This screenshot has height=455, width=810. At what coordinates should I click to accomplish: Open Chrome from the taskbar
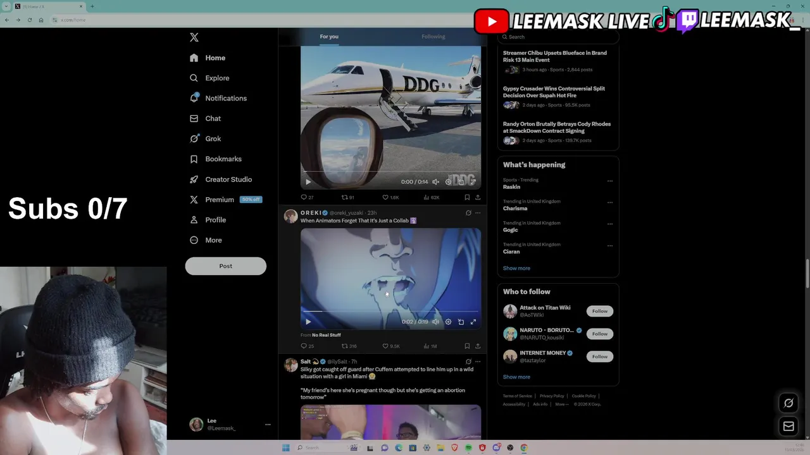(524, 448)
